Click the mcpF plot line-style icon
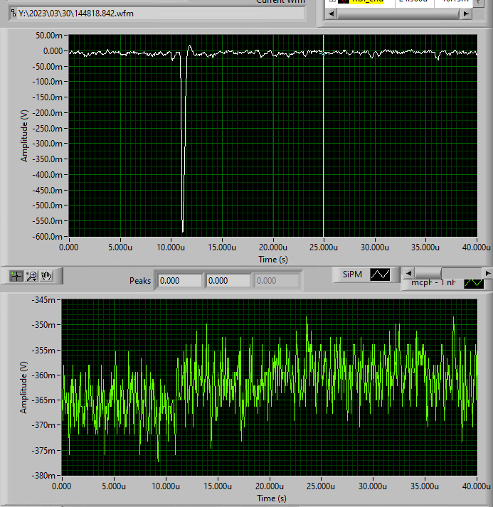 click(x=473, y=283)
